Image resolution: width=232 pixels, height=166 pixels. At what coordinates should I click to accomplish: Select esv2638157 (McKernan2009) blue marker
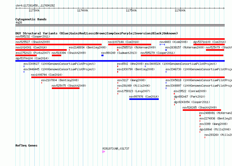[x=166, y=50]
